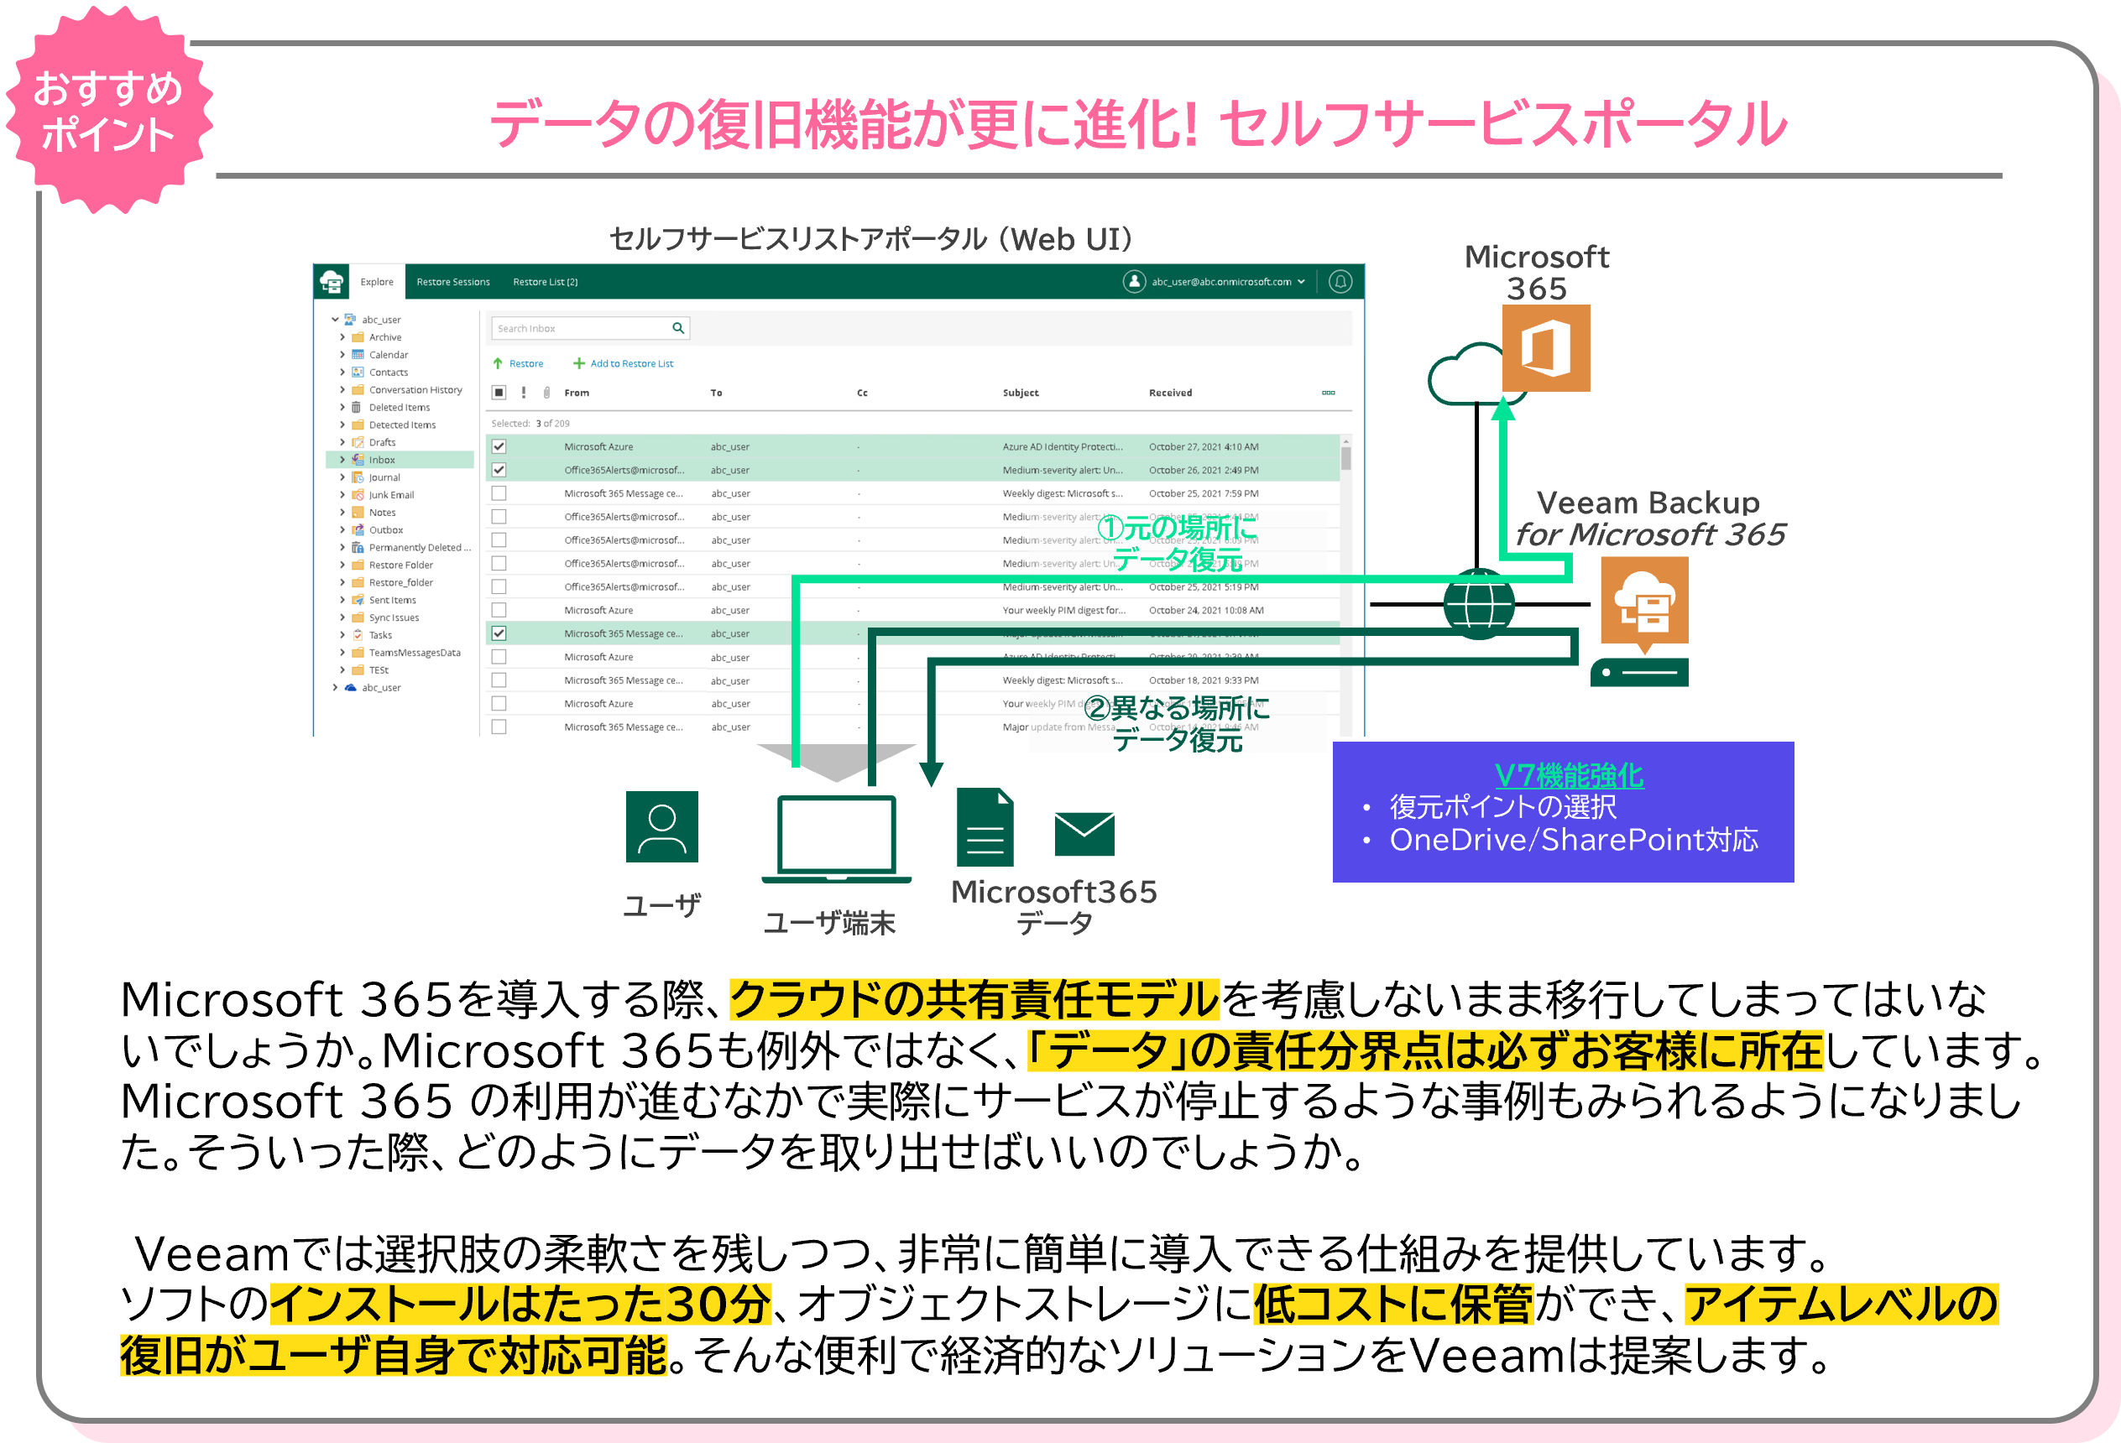
Task: Click the magnifier icon in Search Inbox
Action: [678, 328]
